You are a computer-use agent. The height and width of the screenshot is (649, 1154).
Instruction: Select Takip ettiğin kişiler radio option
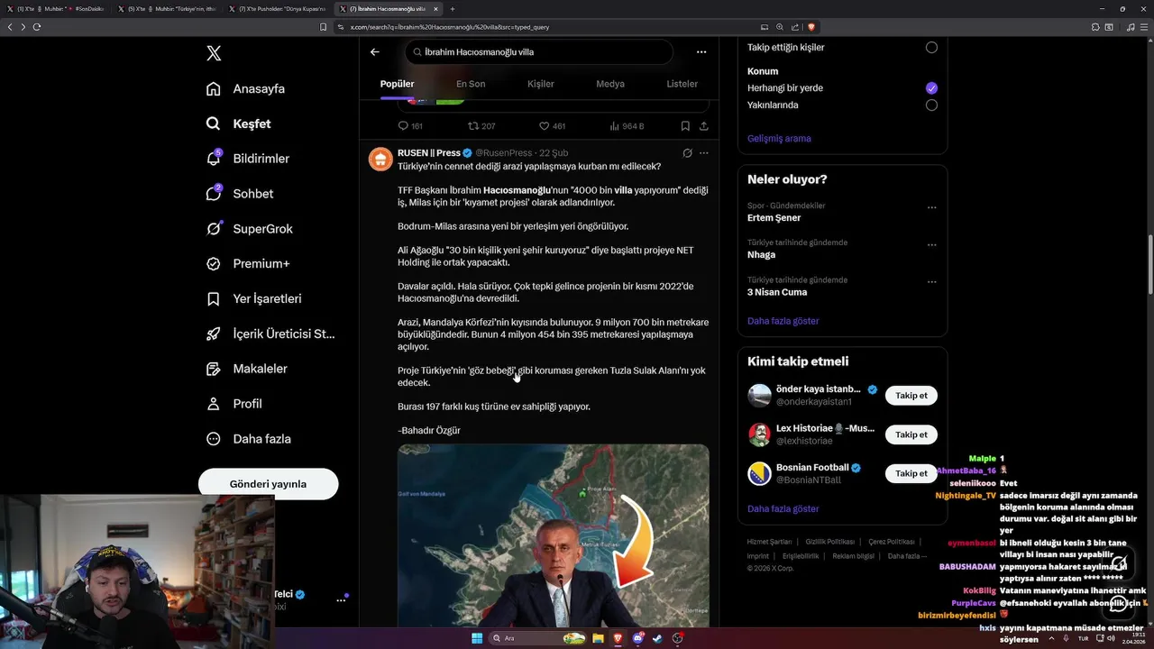tap(931, 47)
